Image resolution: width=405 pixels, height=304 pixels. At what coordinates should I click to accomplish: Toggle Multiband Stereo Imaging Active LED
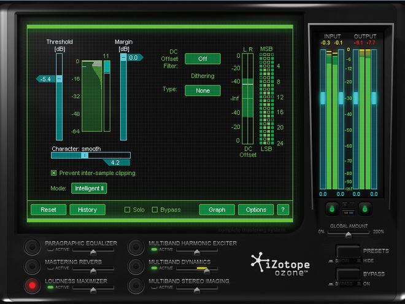(154, 287)
